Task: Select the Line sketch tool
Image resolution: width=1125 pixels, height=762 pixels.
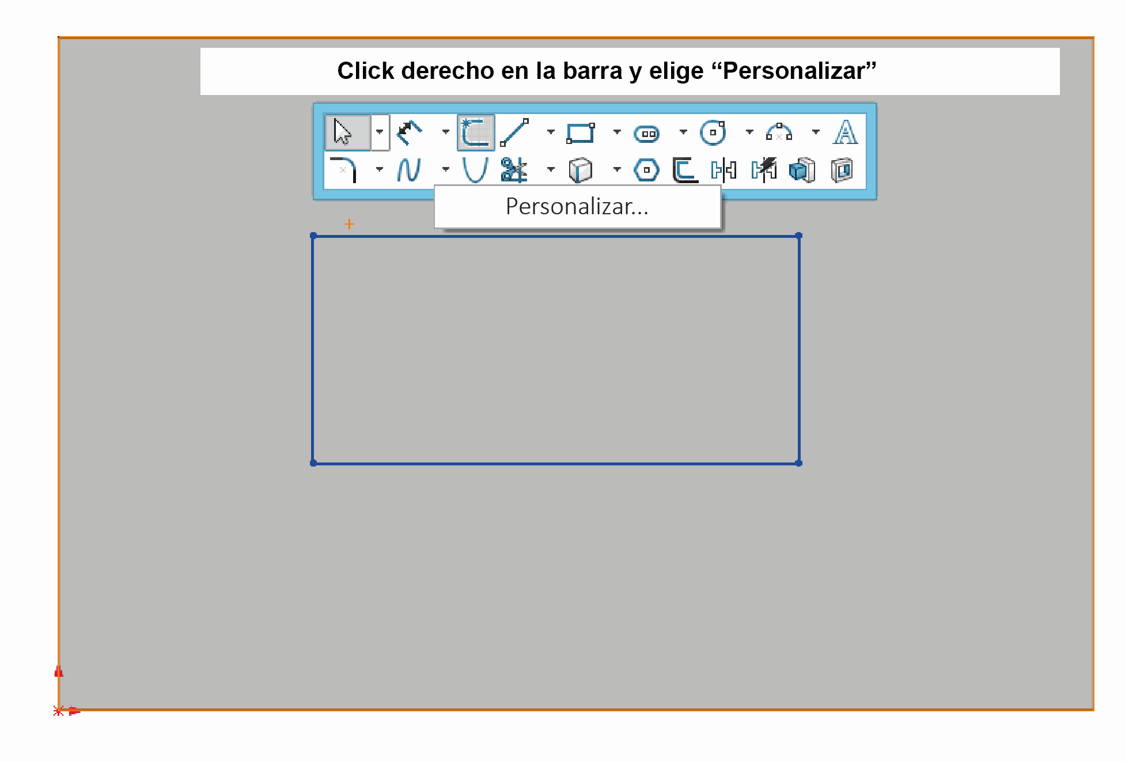Action: tap(514, 132)
